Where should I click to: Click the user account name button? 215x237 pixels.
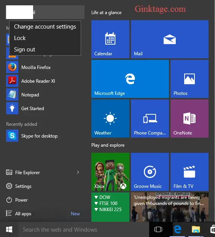[x=45, y=12]
